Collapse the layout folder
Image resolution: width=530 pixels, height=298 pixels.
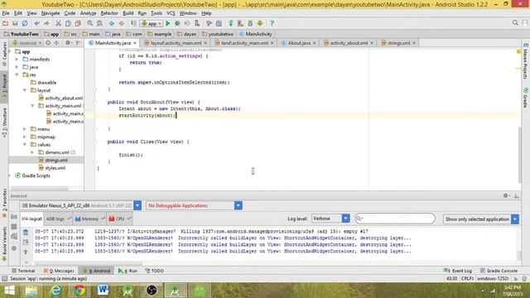(x=25, y=90)
